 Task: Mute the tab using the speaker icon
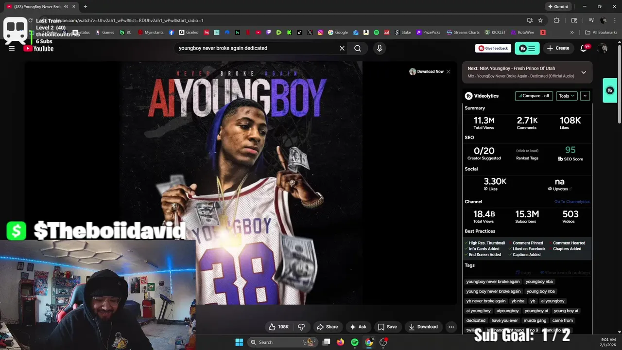click(x=66, y=7)
